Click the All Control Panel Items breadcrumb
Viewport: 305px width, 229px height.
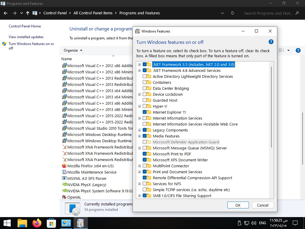tap(93, 13)
